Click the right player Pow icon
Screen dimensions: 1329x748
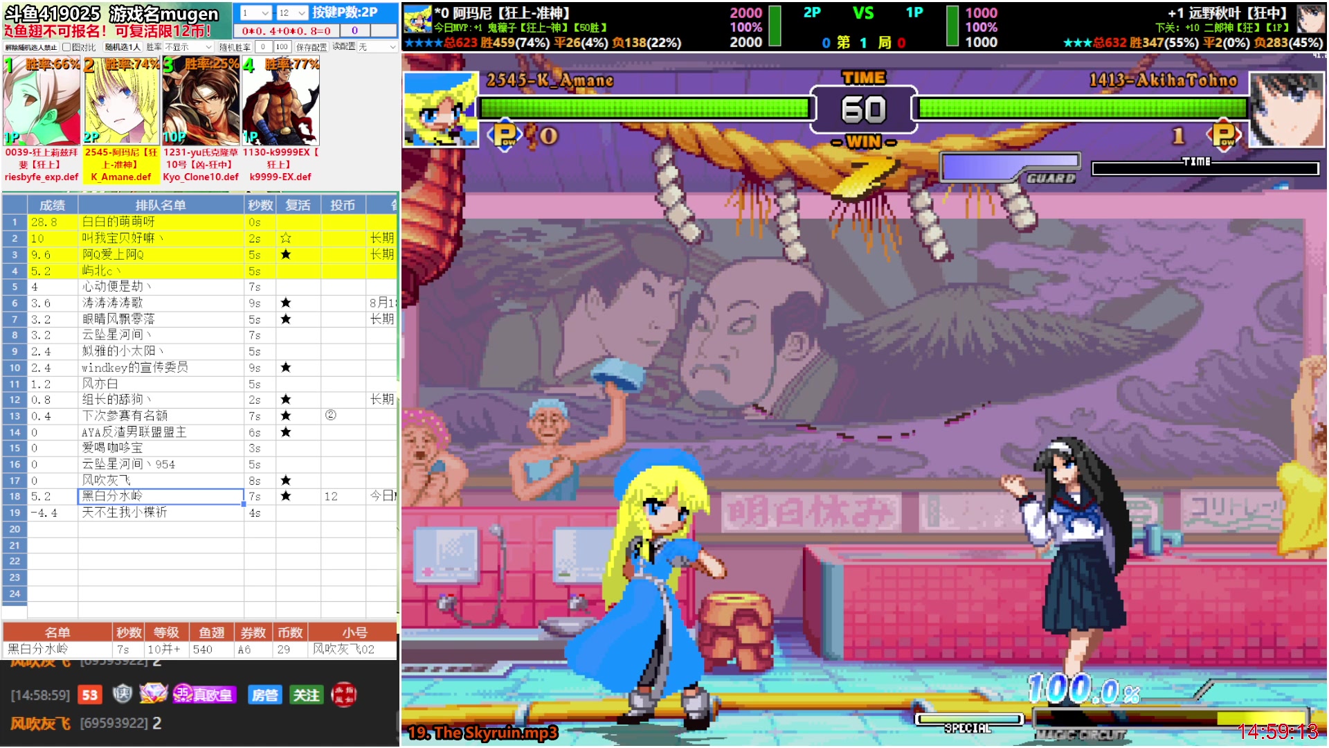click(1223, 135)
